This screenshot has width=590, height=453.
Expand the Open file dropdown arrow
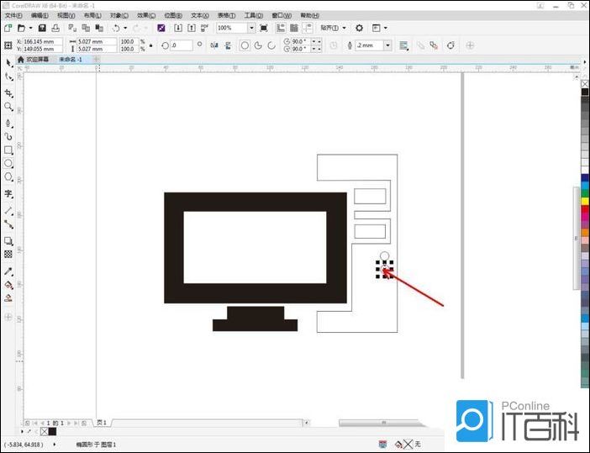pos(30,28)
